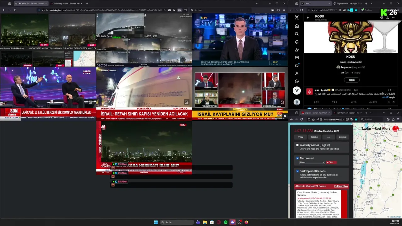Open the More circle in X sidebar
402x226 pixels.
tap(296, 81)
